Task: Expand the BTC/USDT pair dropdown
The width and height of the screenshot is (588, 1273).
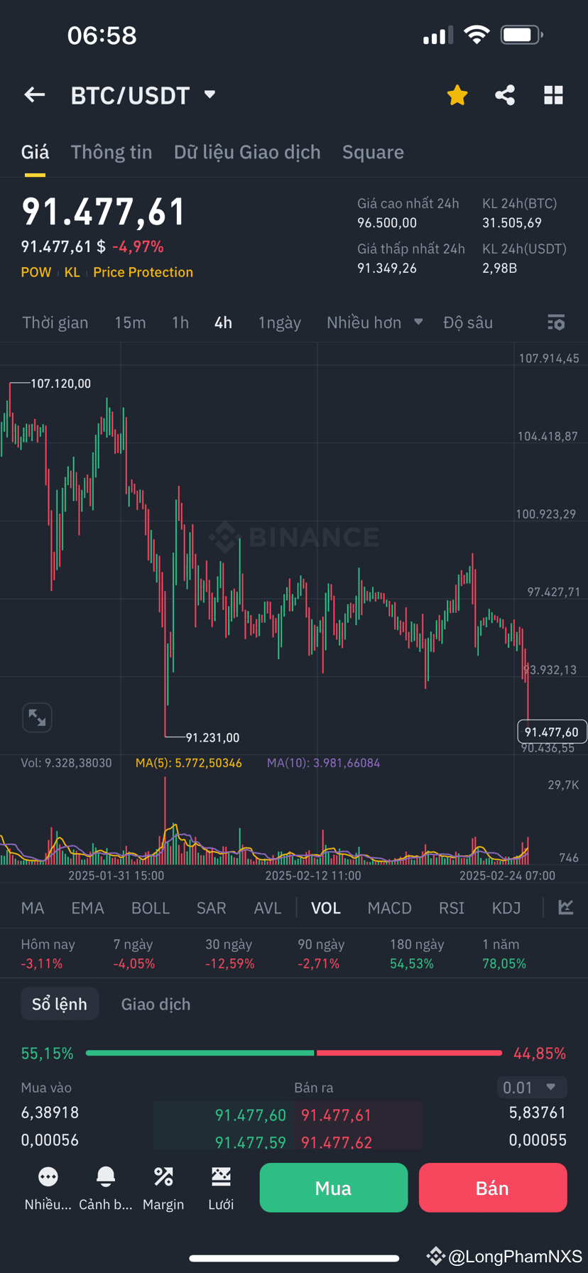Action: tap(209, 94)
